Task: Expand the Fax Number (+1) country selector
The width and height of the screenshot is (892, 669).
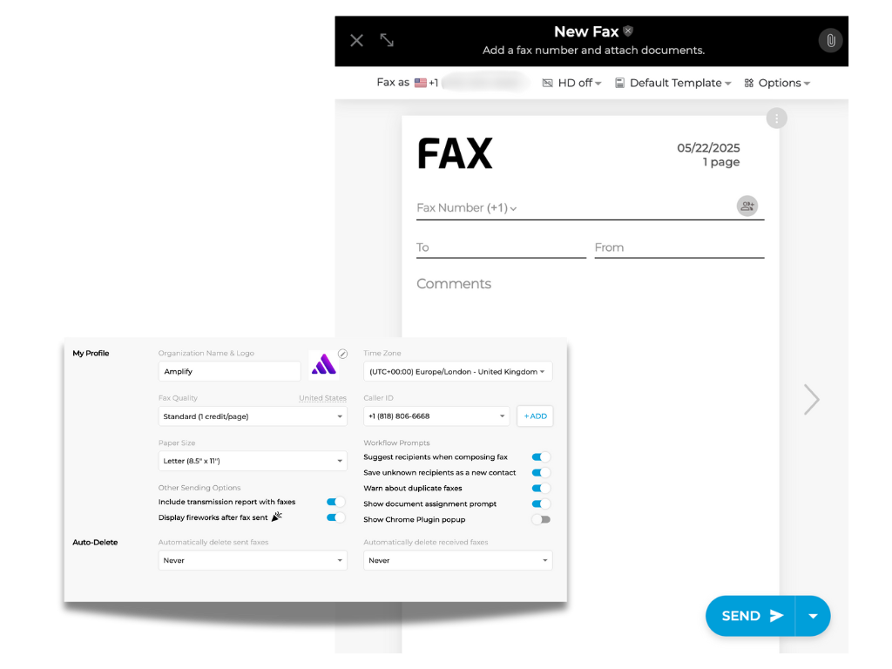Action: point(513,208)
